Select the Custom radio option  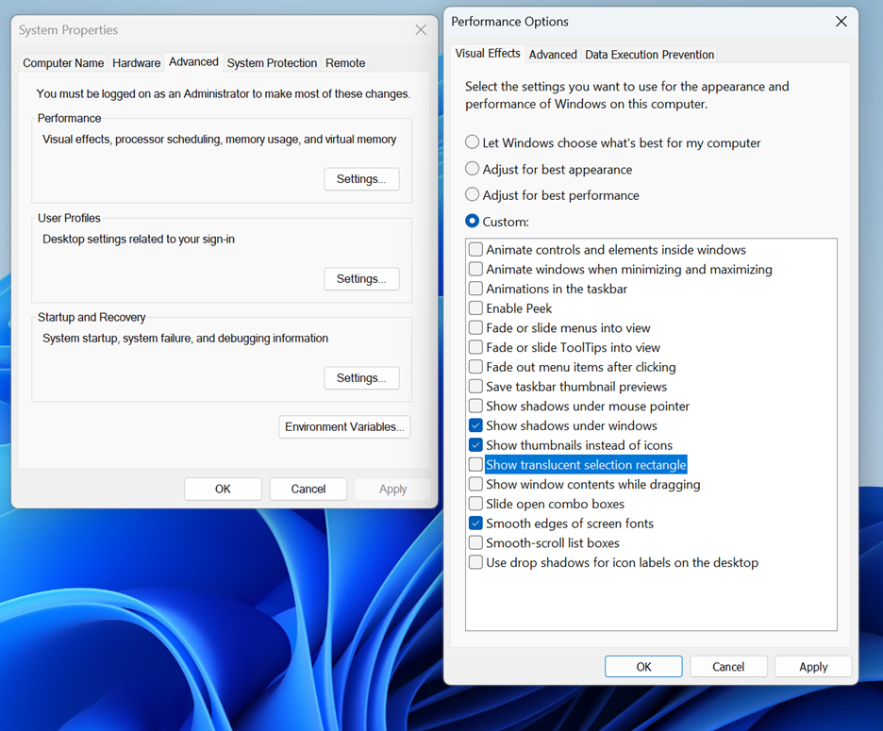click(472, 221)
